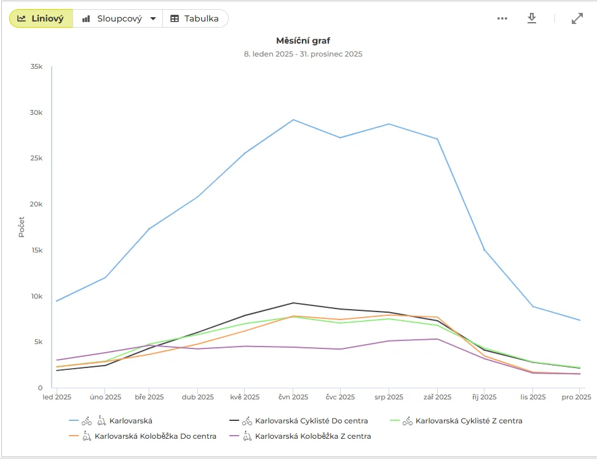
Task: Toggle Karlovarská Koloběžka Do centra series visibility
Action: click(156, 436)
